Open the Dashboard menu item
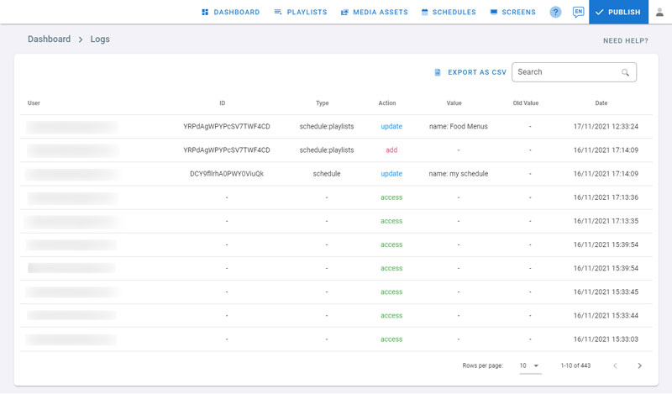 [230, 12]
